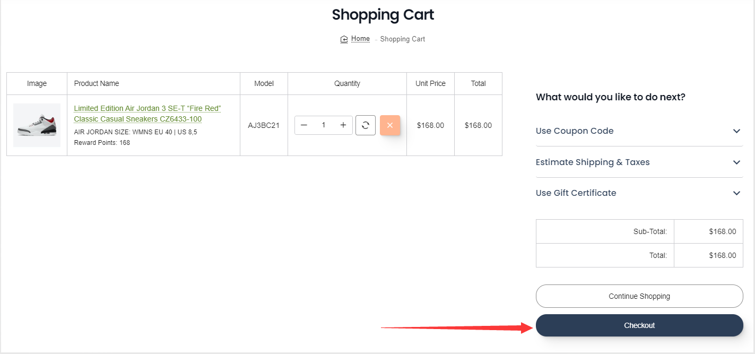Click the Sub-Total amount $168.00
The image size is (755, 354).
tap(723, 231)
